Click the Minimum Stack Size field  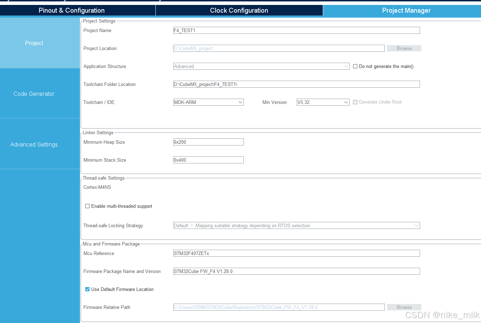click(208, 160)
